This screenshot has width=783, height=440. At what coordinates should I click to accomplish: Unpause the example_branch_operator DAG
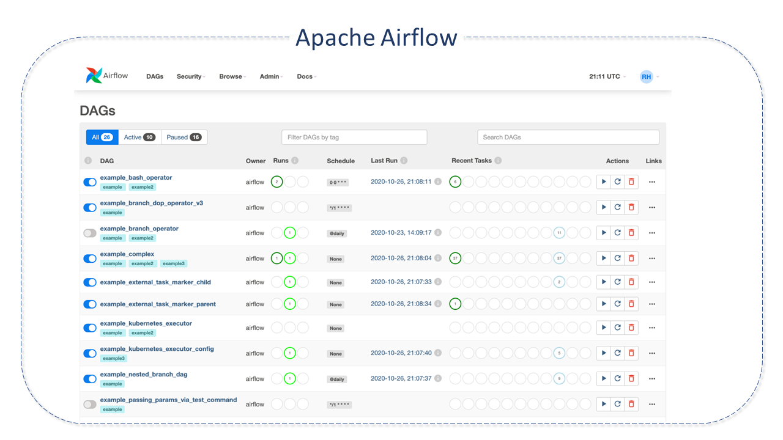90,233
